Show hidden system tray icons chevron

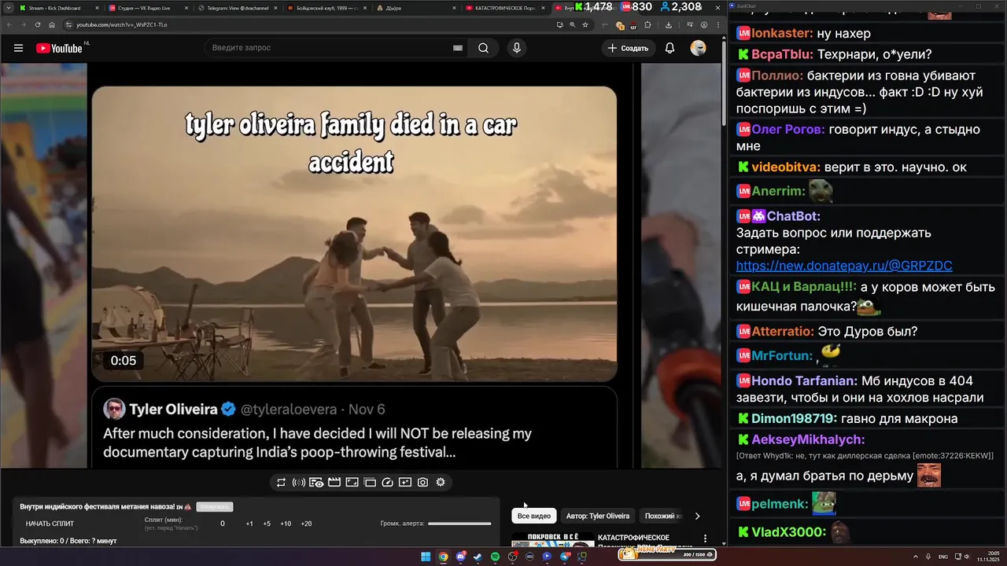pos(916,557)
